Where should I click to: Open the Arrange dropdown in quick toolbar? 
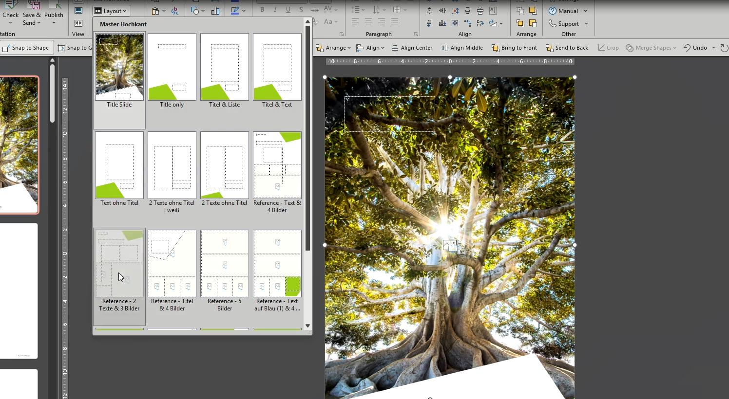[x=333, y=48]
